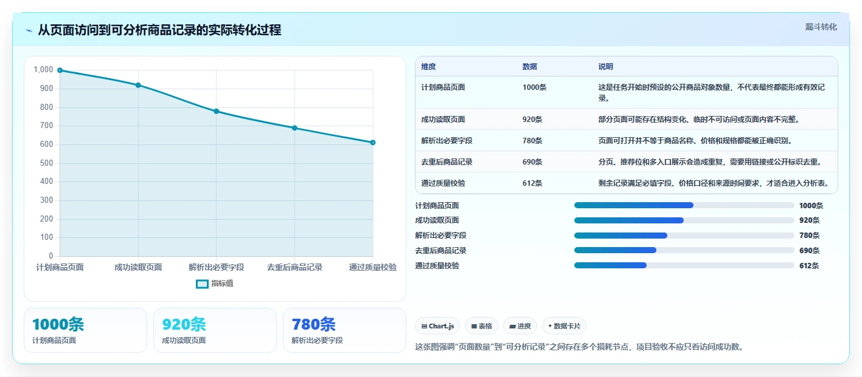Screen dimensions: 862x377
Task: Click the 通过质量校验 progress bar
Action: [x=684, y=265]
